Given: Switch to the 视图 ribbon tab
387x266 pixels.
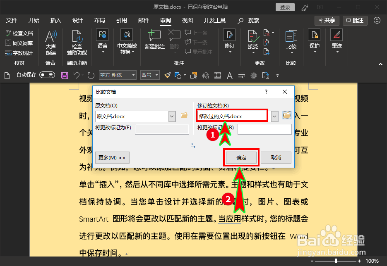Looking at the screenshot, I should point(187,20).
